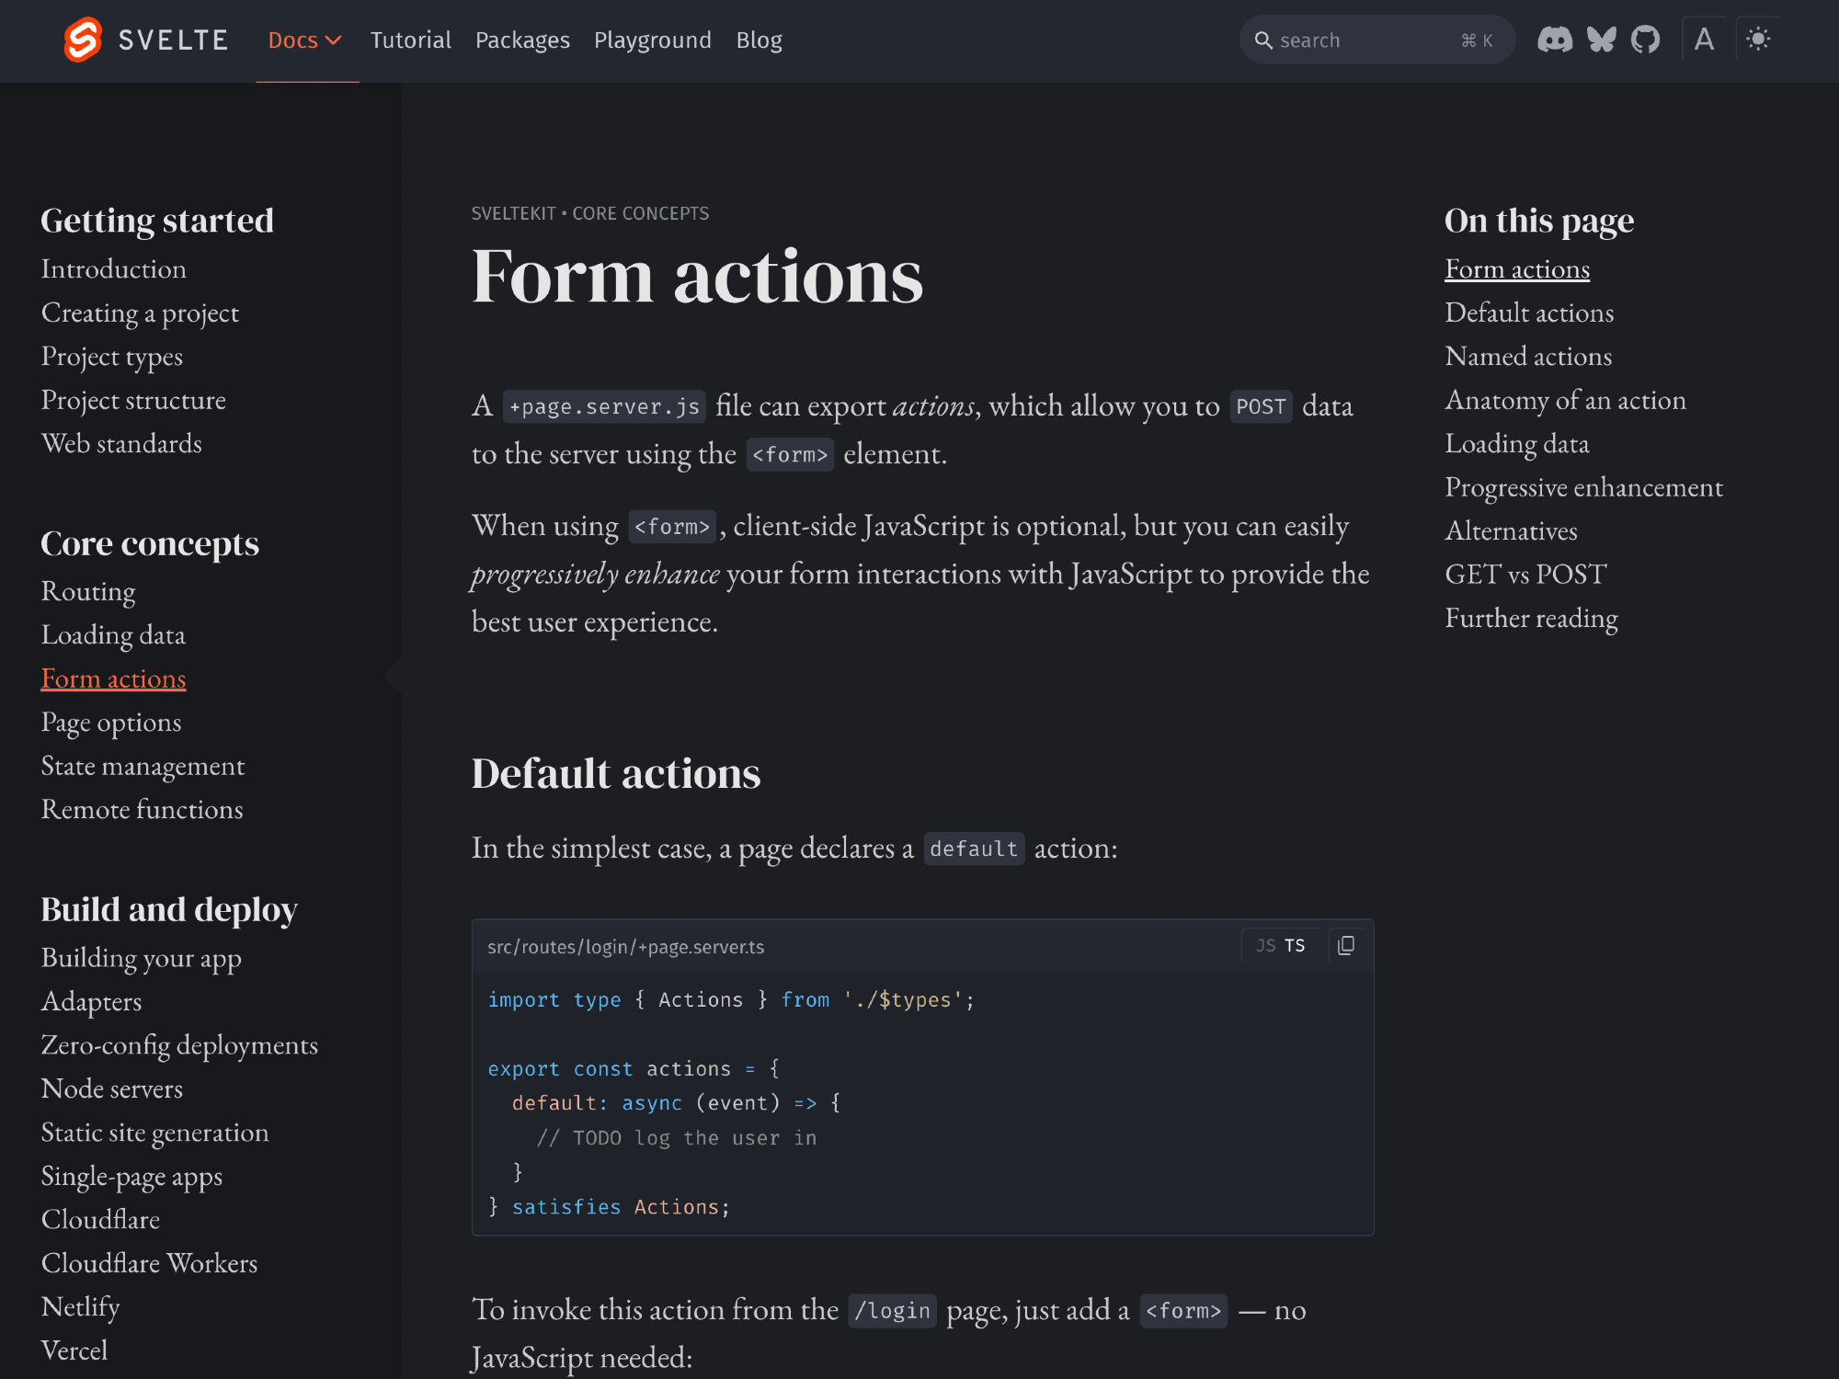This screenshot has width=1839, height=1379.
Task: Open the Packages nav item
Action: tap(522, 40)
